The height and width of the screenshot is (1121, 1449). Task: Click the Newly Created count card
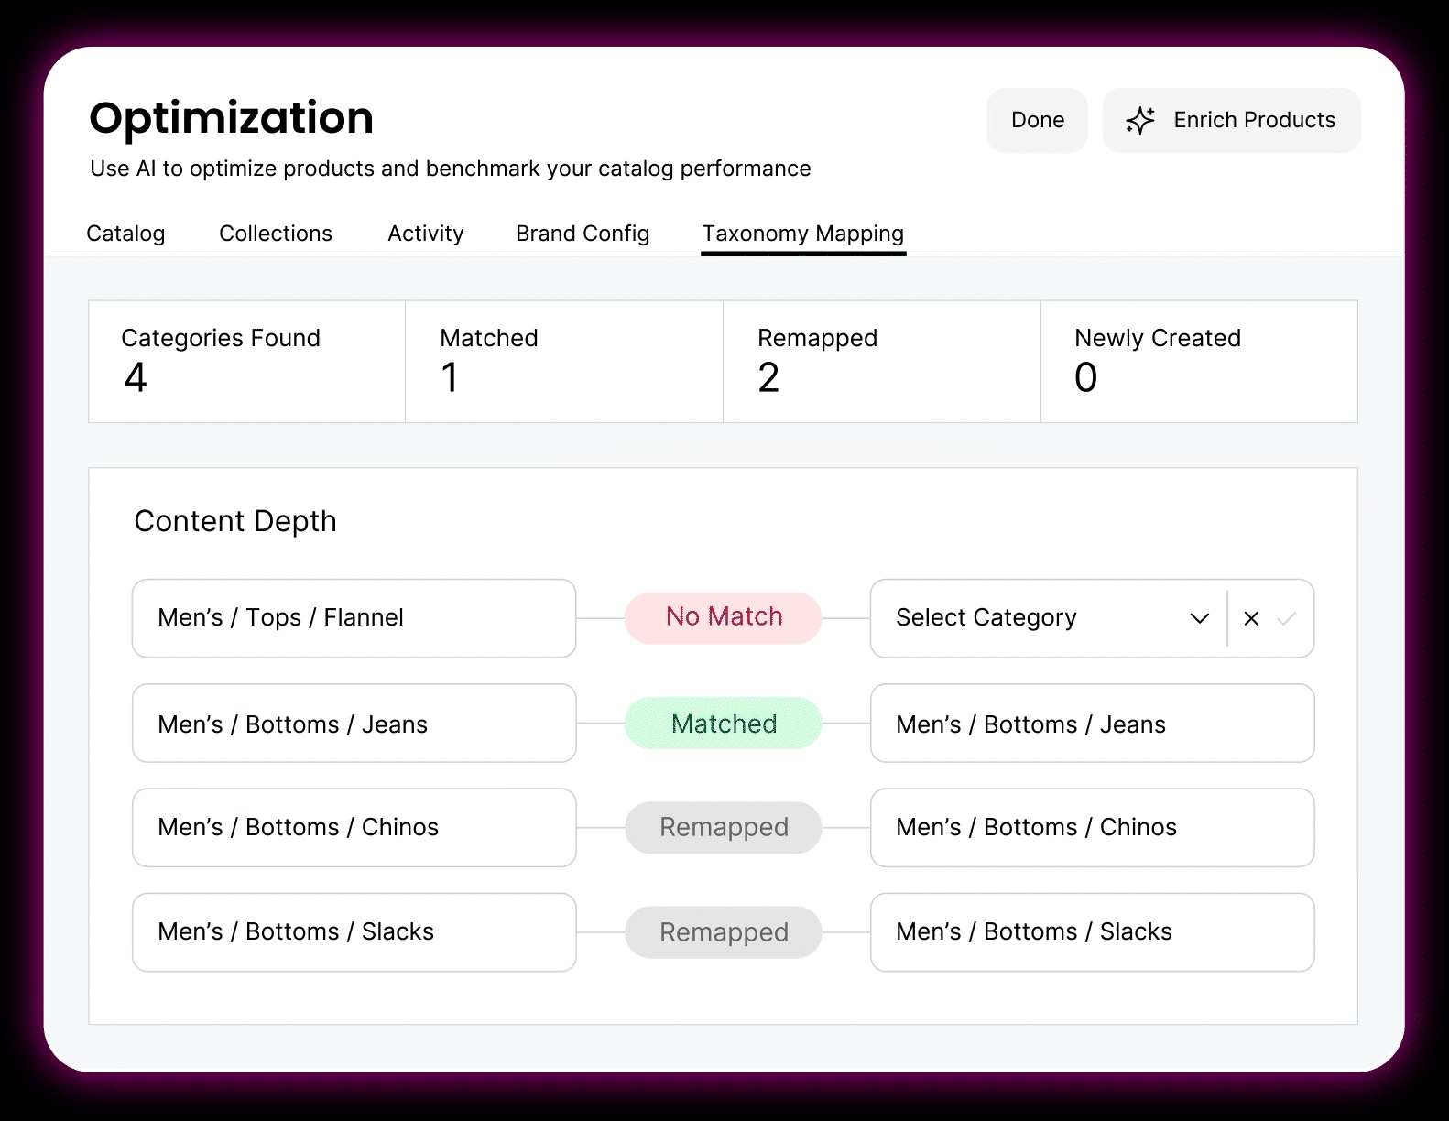1199,362
